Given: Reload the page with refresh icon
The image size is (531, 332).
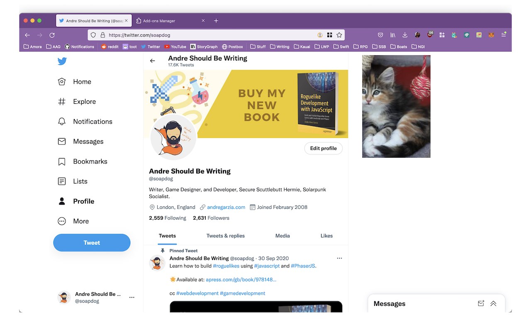Looking at the screenshot, I should pos(52,35).
